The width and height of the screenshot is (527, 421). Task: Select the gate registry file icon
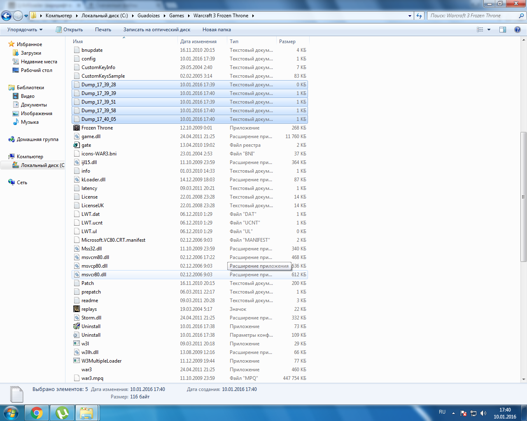[77, 145]
